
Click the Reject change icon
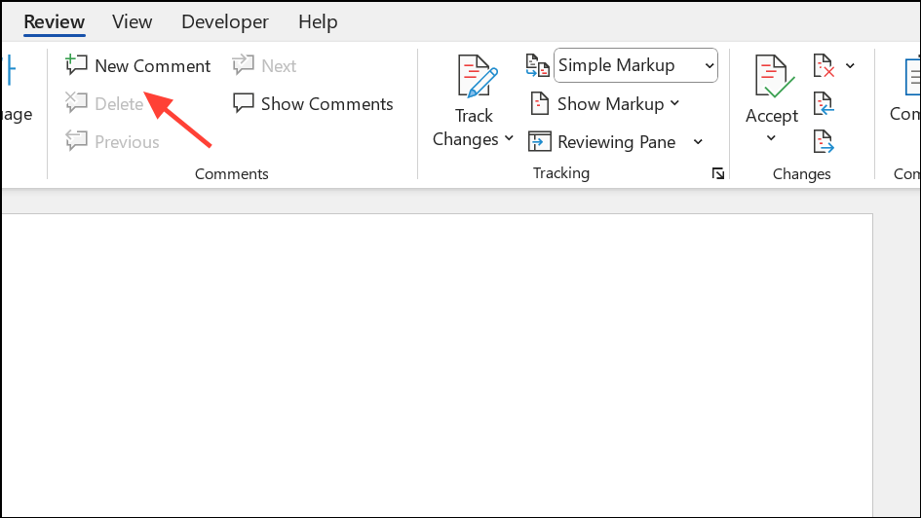(x=824, y=66)
